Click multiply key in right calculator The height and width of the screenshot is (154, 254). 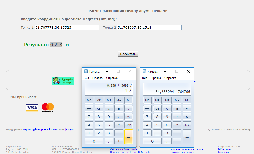177,125
